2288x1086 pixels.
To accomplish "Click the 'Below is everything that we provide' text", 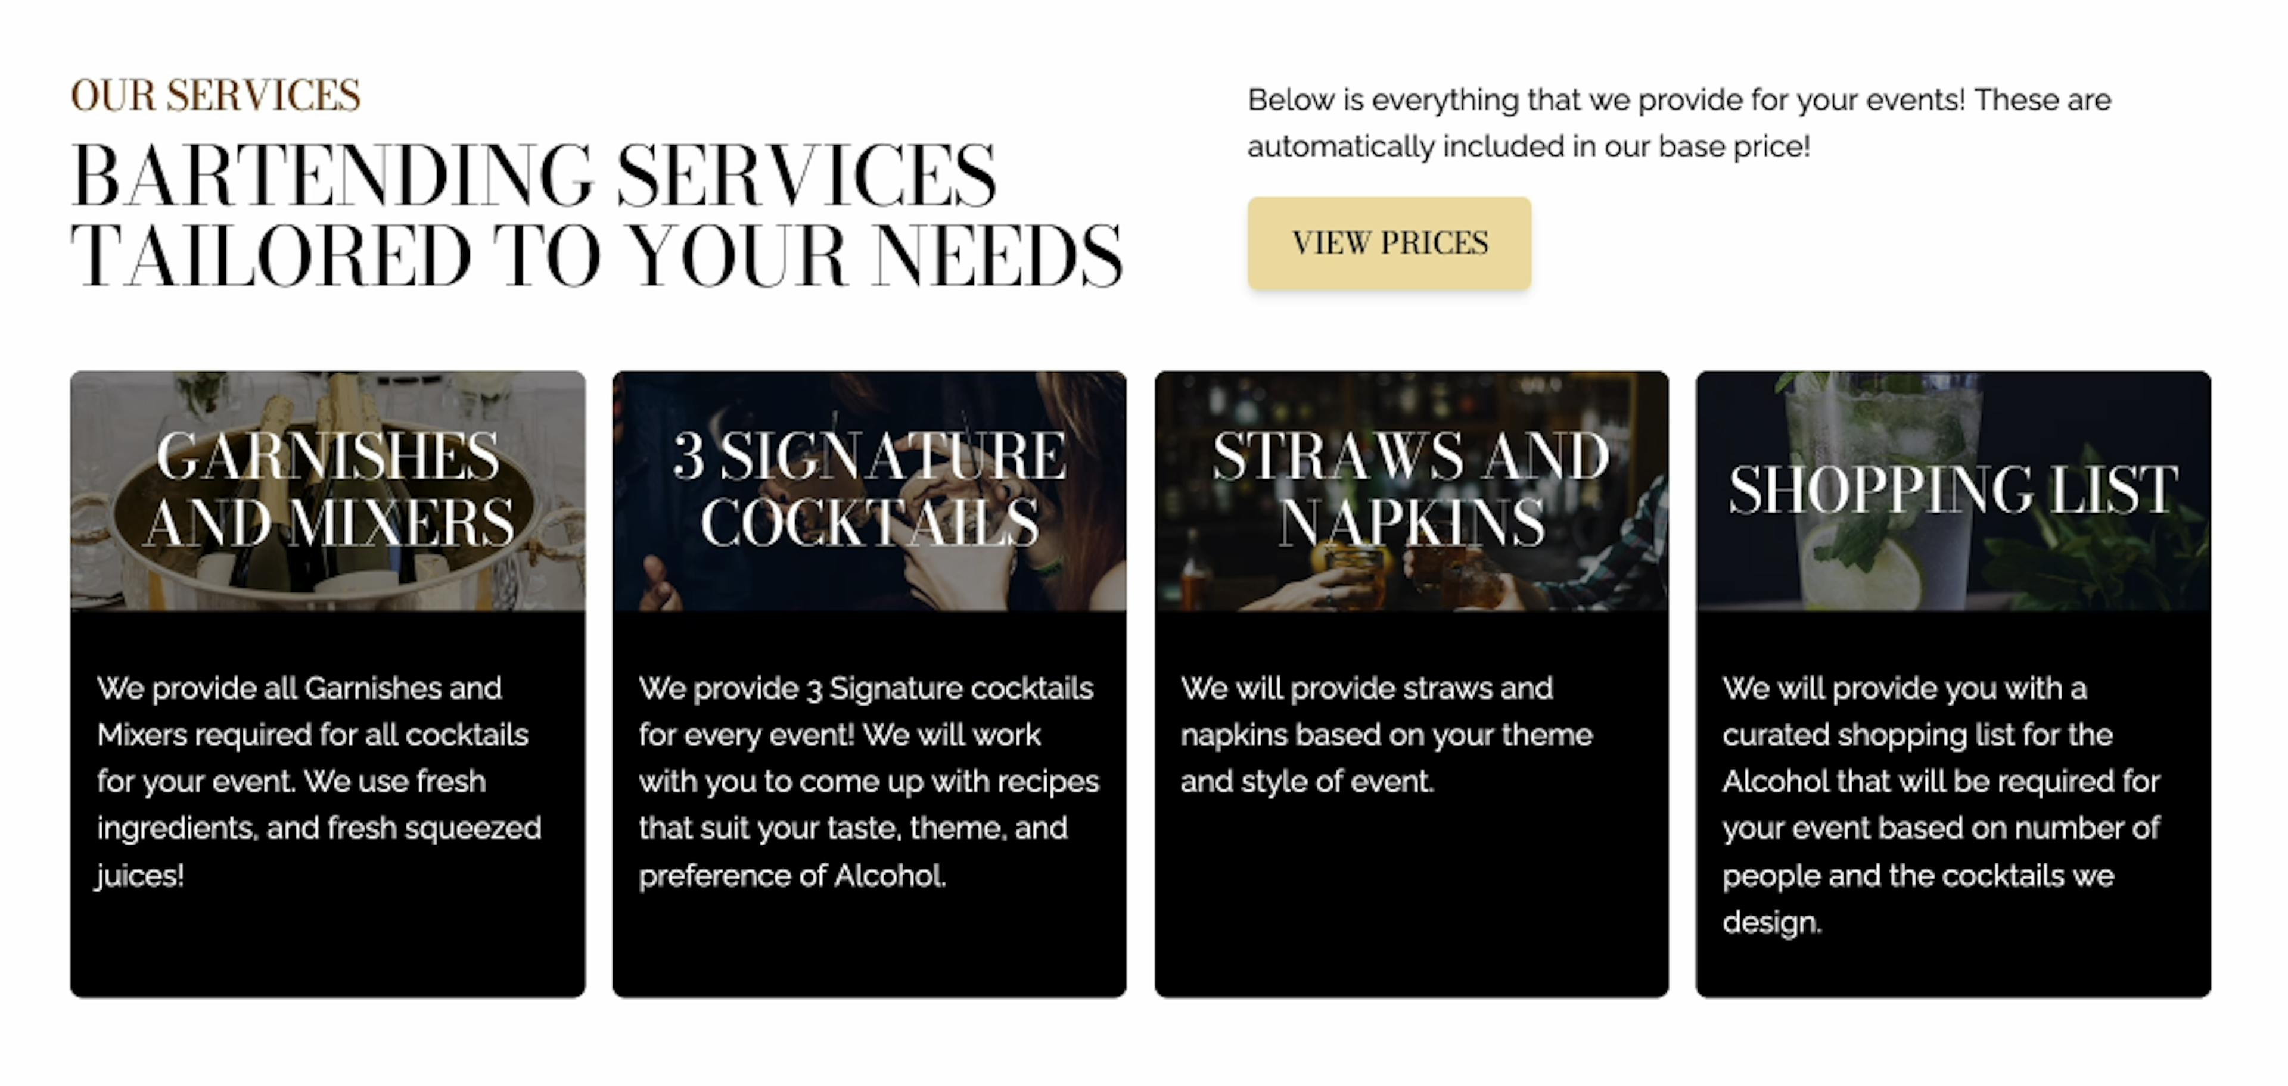I will pos(1678,100).
